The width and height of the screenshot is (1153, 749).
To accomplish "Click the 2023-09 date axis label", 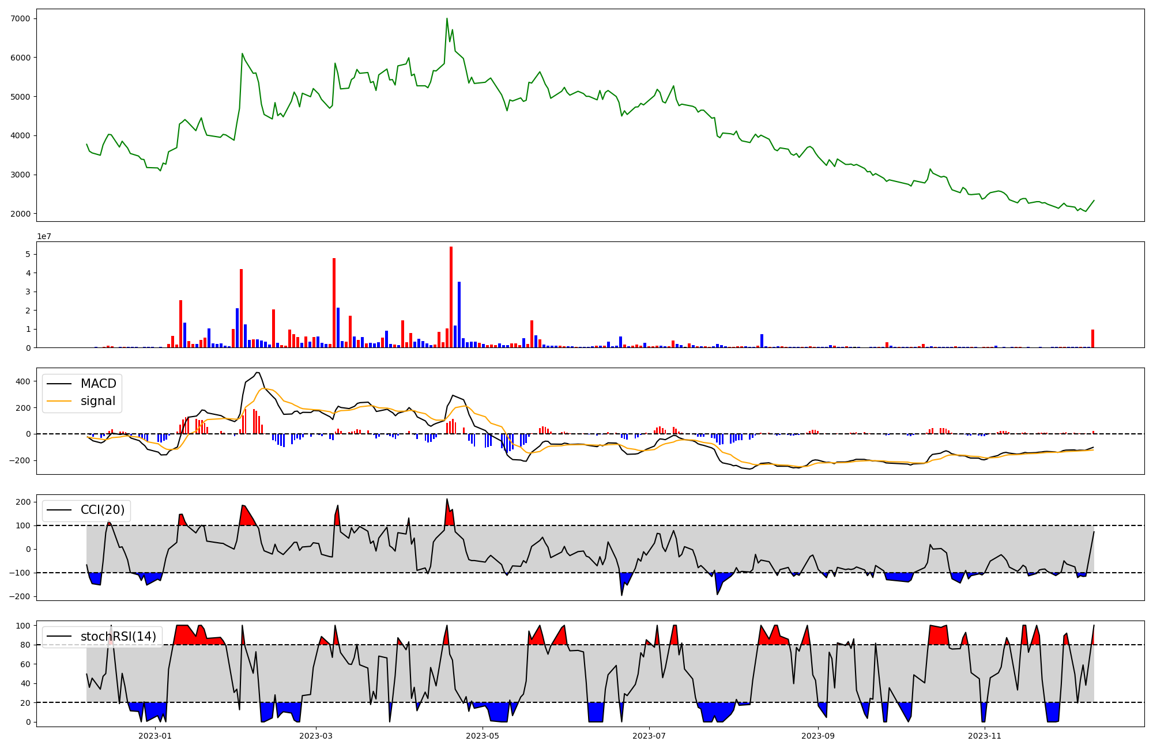I will tap(818, 736).
